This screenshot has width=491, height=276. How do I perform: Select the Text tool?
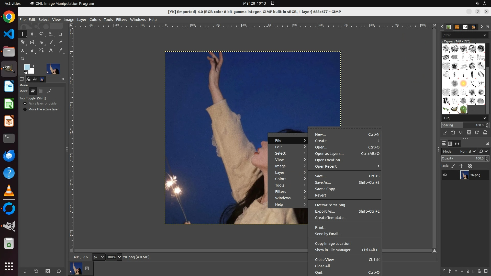tap(51, 51)
